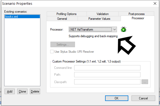
Task: Enable Use Stylus Studio URI Resolver
Action: coord(52,52)
